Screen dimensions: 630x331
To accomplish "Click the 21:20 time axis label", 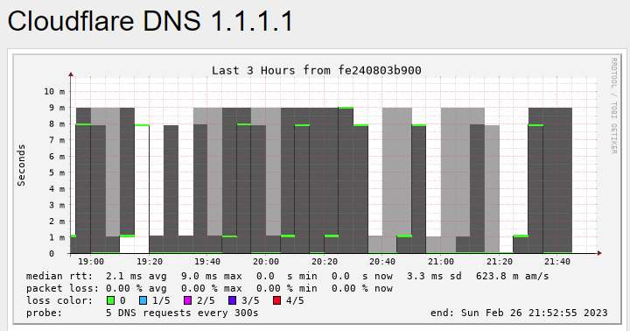I will pos(500,262).
